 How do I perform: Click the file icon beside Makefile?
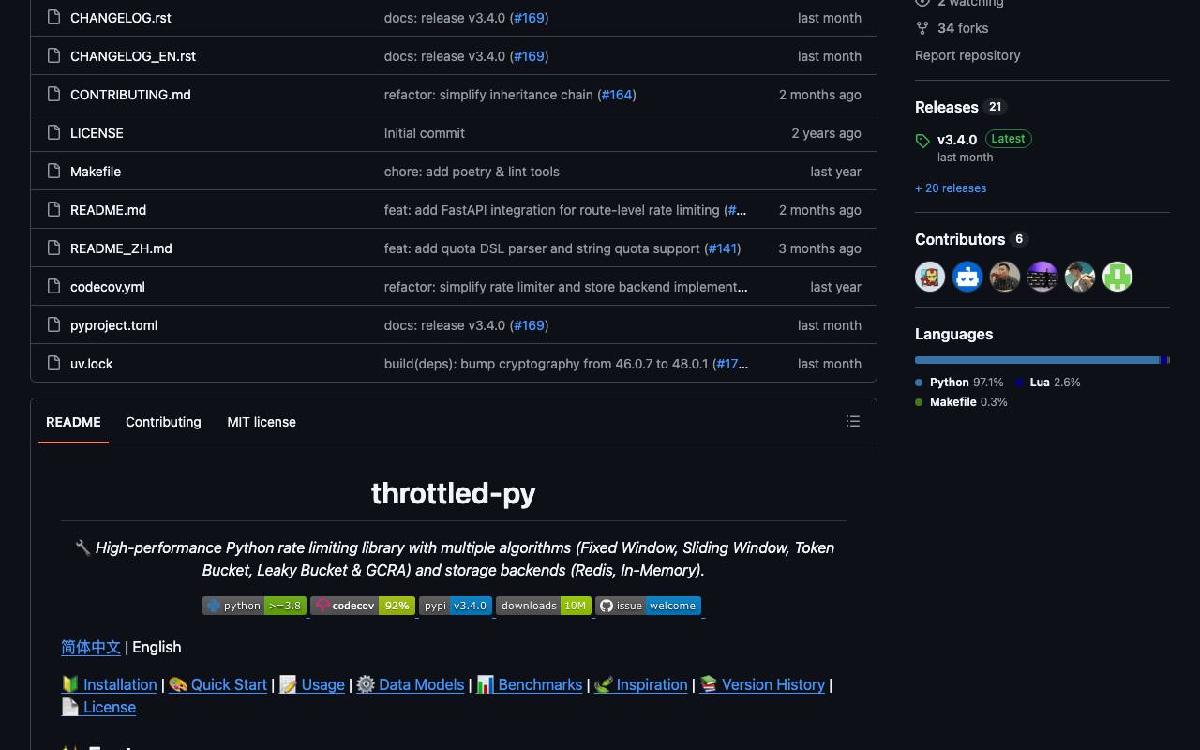(54, 172)
